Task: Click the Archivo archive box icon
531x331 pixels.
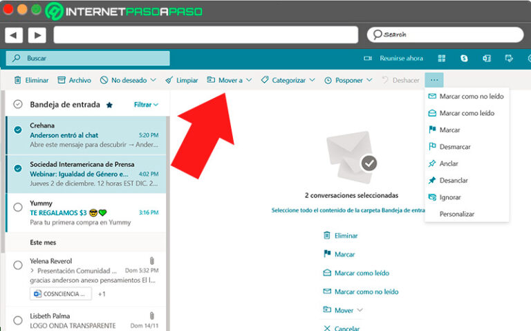Action: [x=62, y=80]
